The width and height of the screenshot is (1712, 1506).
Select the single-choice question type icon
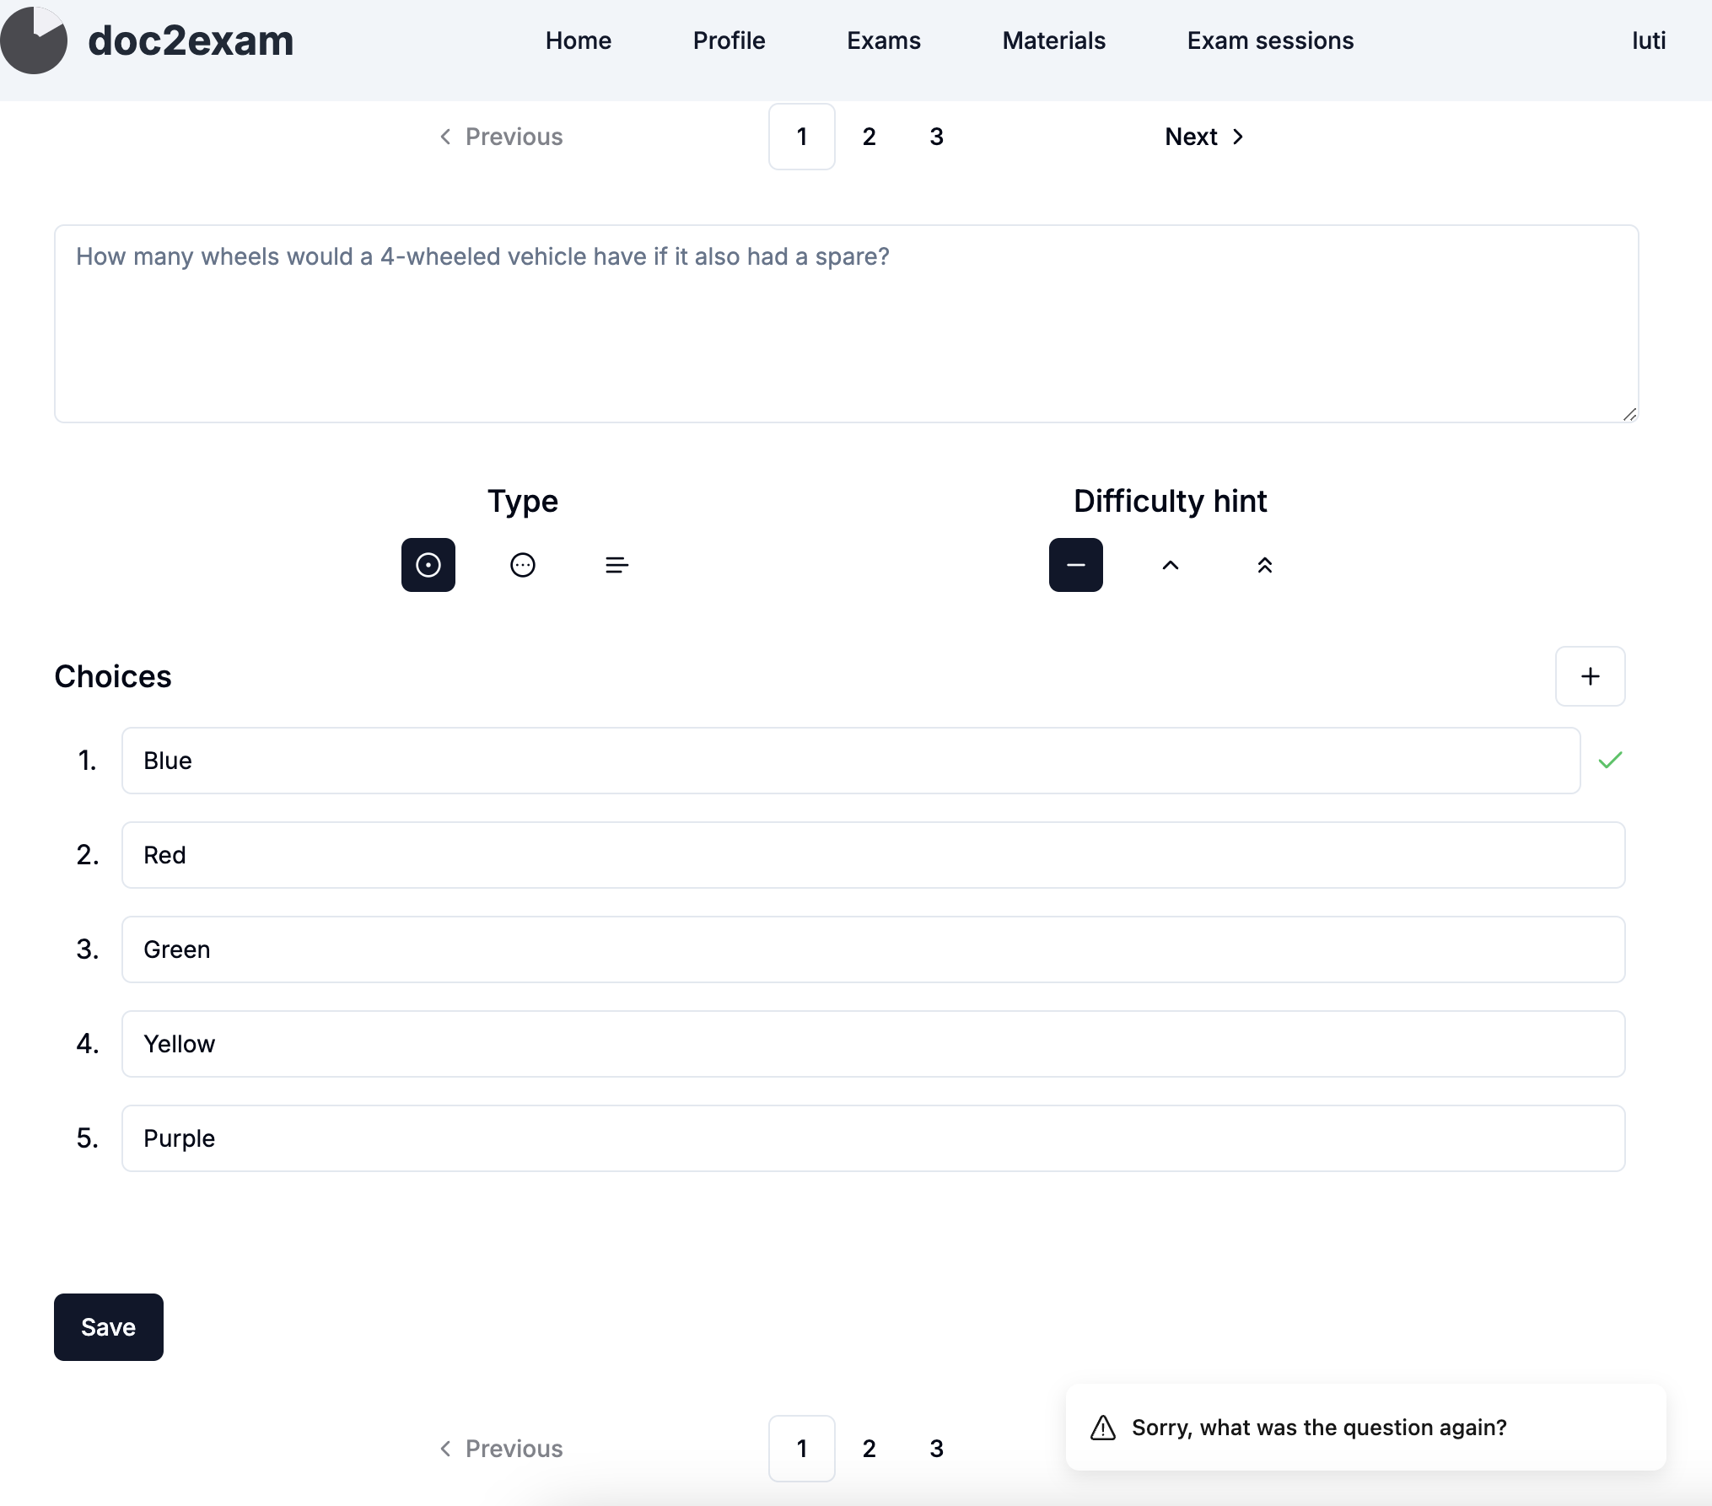tap(428, 565)
